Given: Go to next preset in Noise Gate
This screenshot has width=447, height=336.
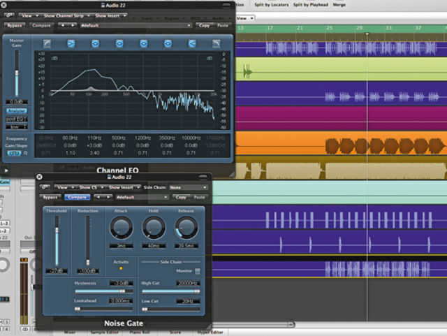Looking at the screenshot, I should pos(108,197).
